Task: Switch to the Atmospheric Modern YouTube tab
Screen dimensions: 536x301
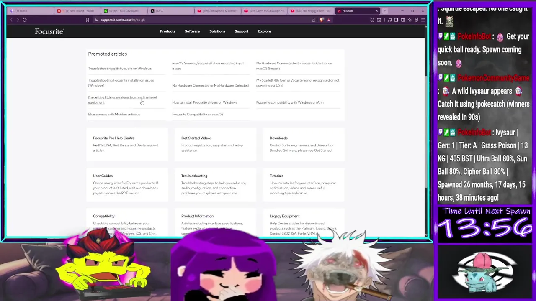Action: tap(217, 11)
